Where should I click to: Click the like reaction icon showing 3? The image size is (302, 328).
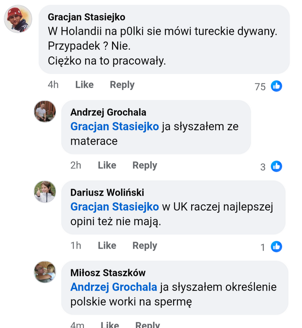click(276, 166)
